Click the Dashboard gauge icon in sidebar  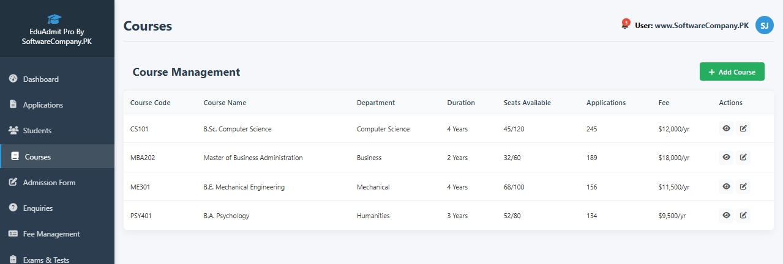[x=13, y=79]
